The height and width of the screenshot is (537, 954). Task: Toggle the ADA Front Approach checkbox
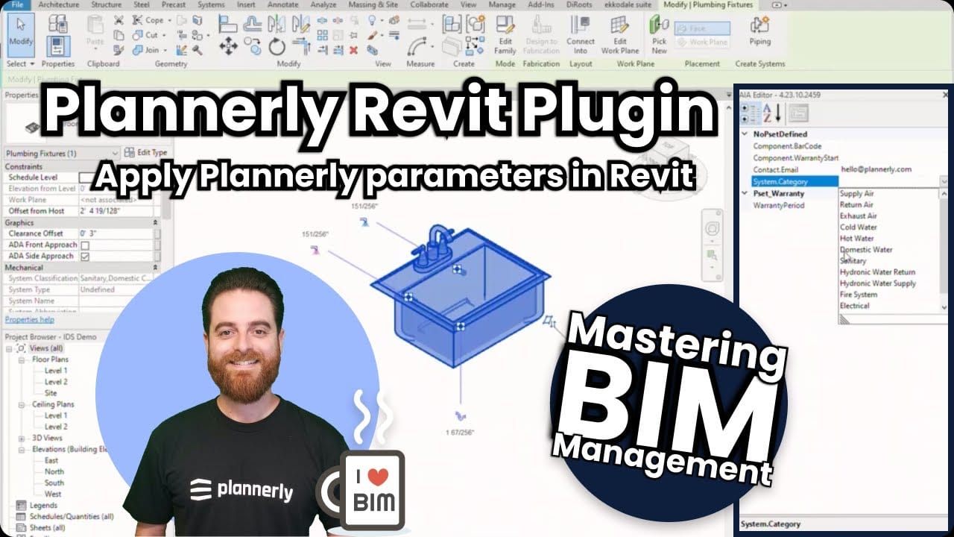point(84,245)
